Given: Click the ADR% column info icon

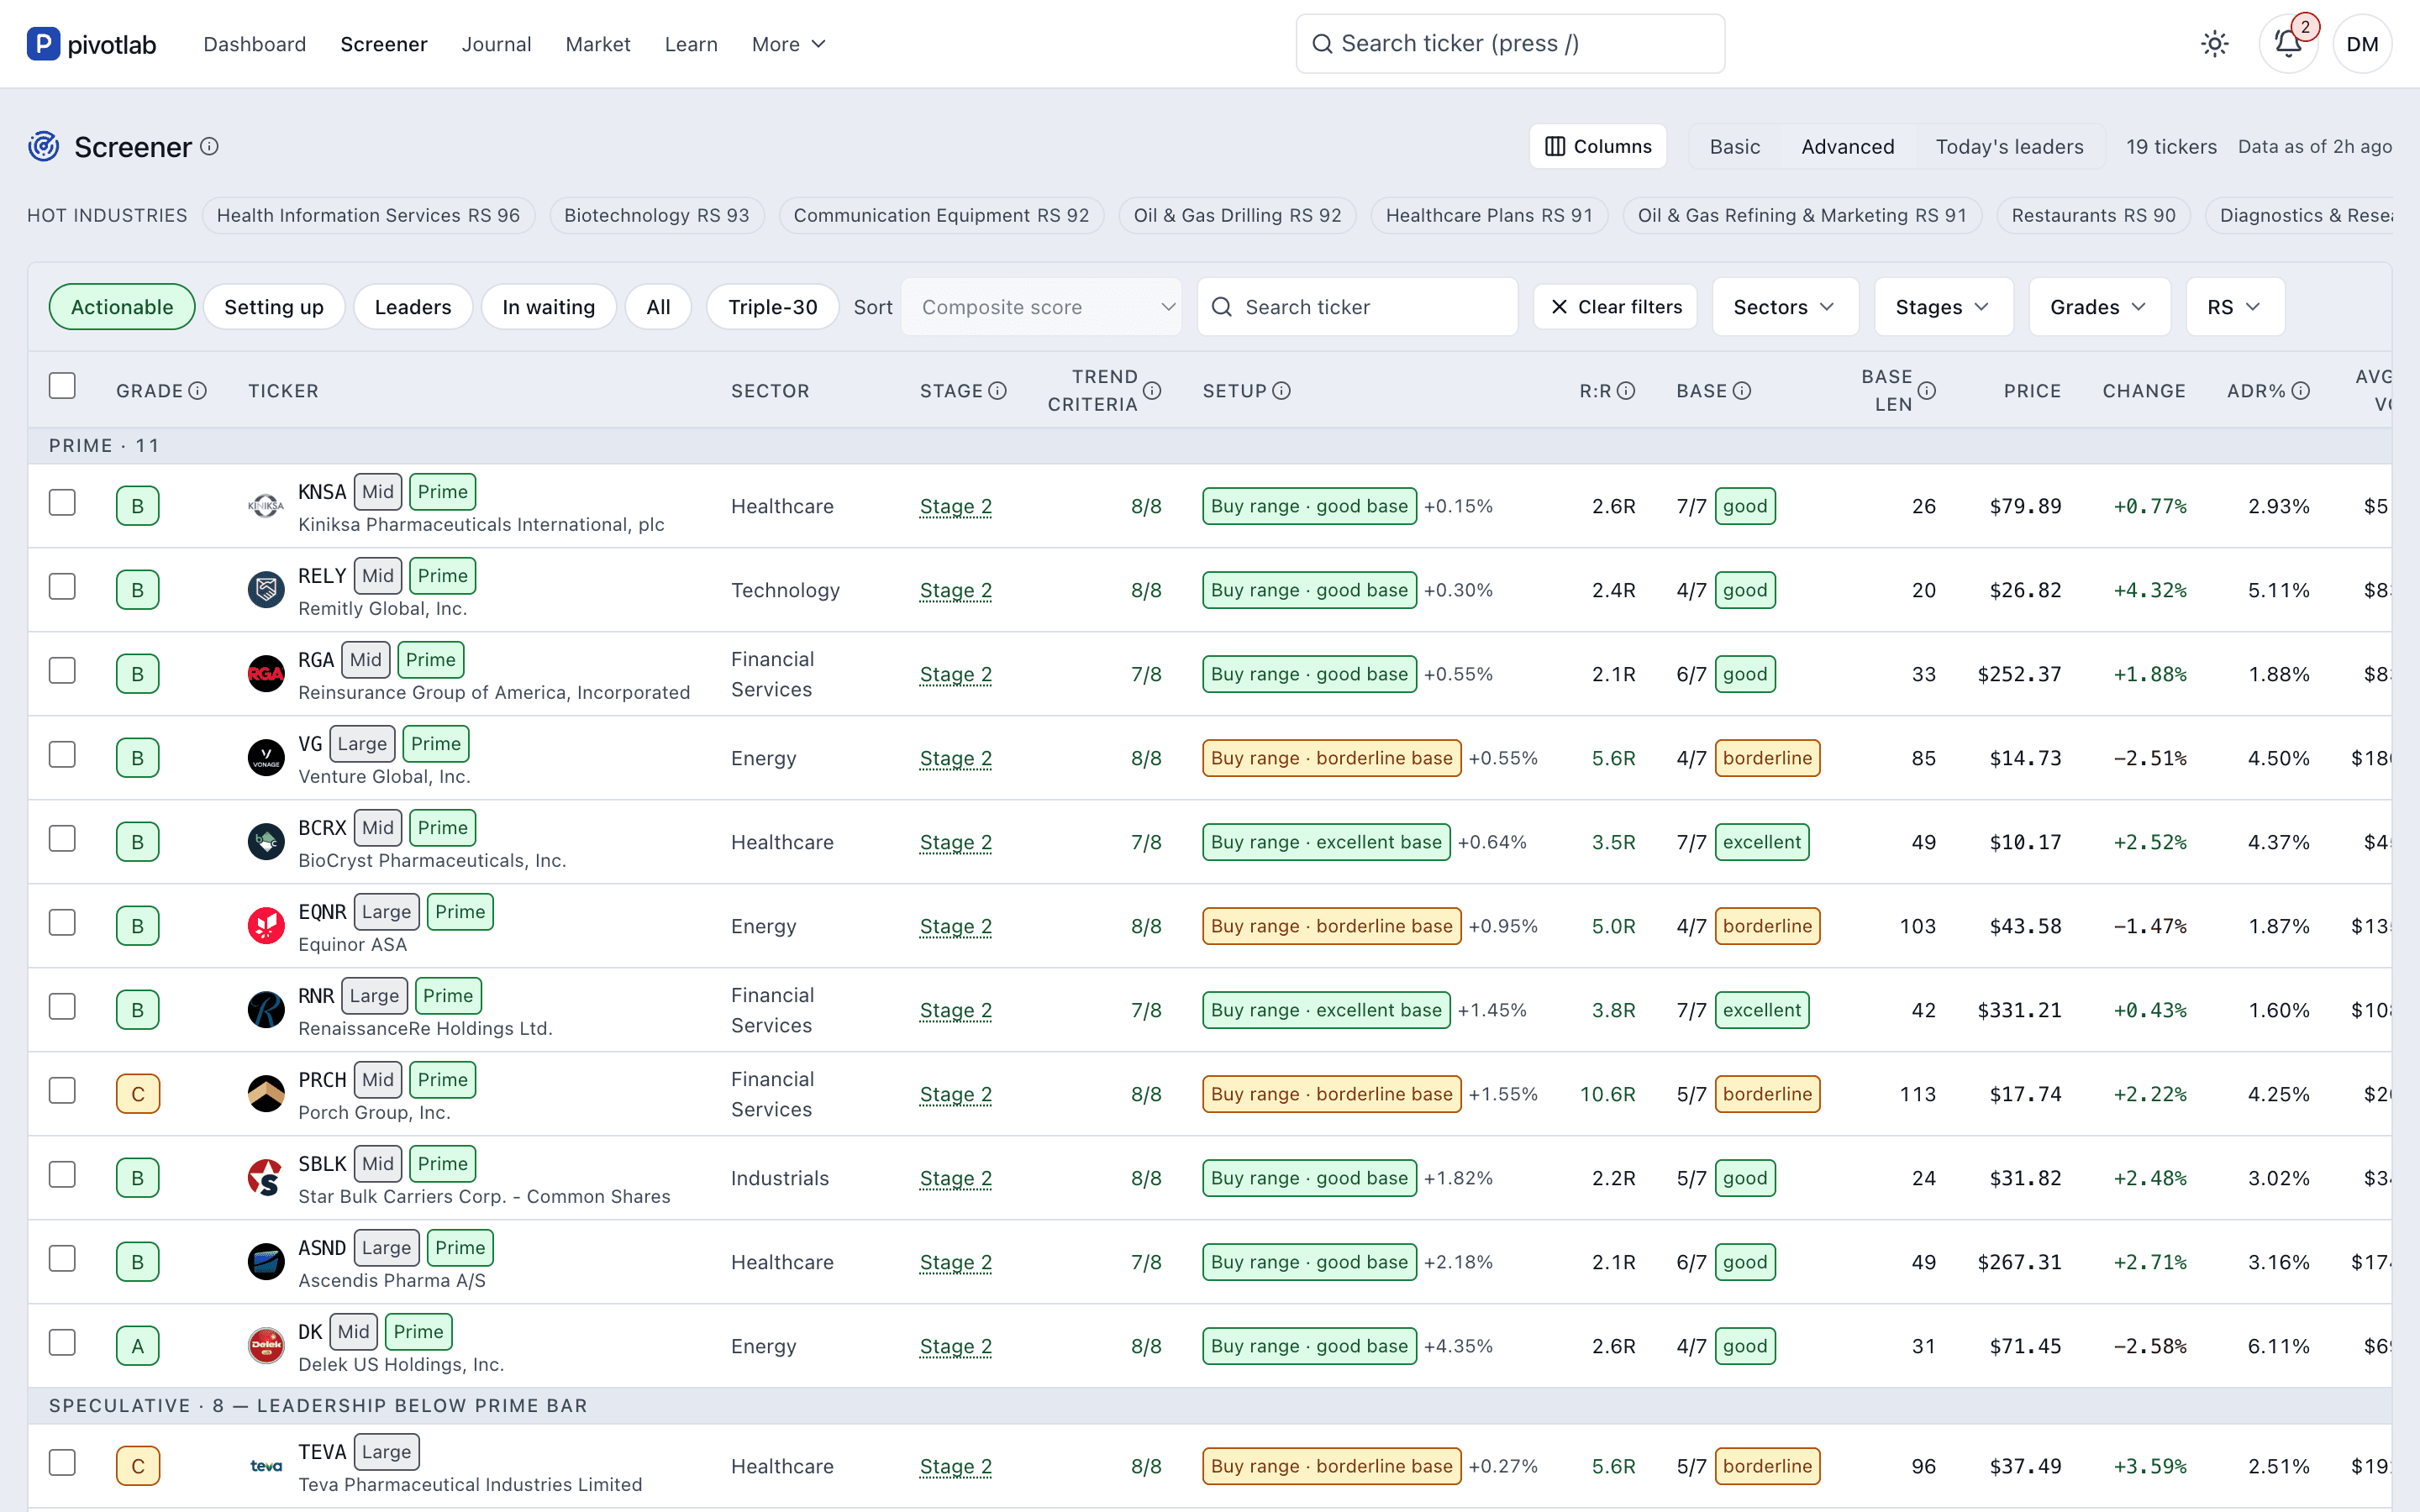Looking at the screenshot, I should [2301, 391].
